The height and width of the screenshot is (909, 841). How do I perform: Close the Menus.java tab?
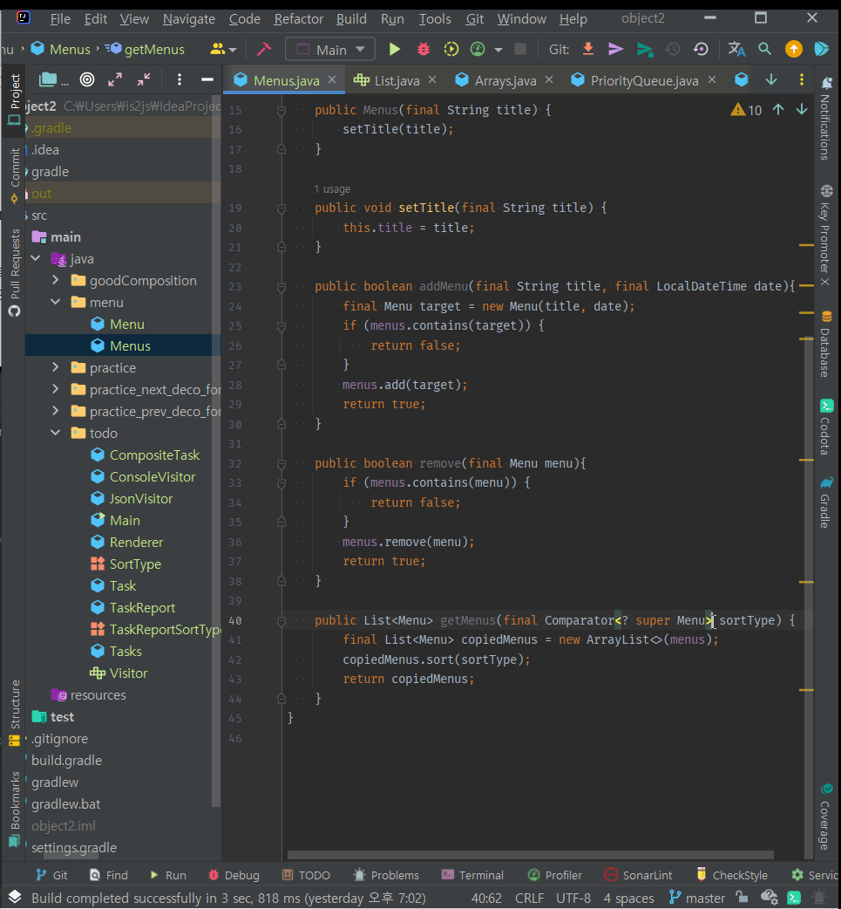coord(332,79)
